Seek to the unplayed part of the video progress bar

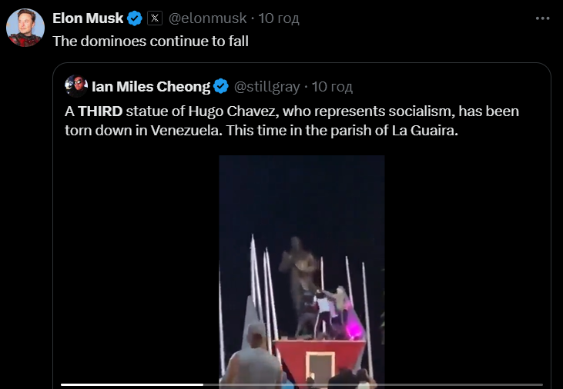pyautogui.click(x=370, y=384)
